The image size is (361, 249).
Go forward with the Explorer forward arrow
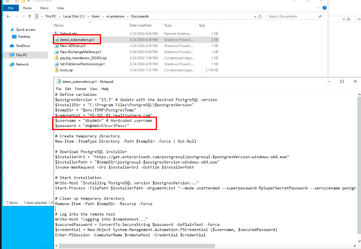click(17, 16)
